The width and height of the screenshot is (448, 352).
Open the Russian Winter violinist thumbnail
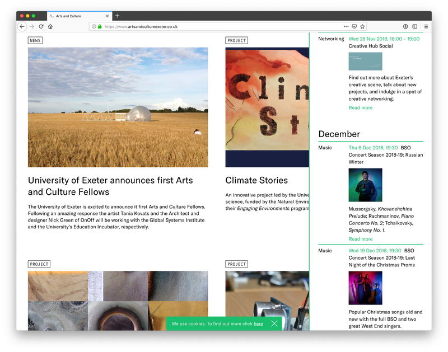pos(366,185)
